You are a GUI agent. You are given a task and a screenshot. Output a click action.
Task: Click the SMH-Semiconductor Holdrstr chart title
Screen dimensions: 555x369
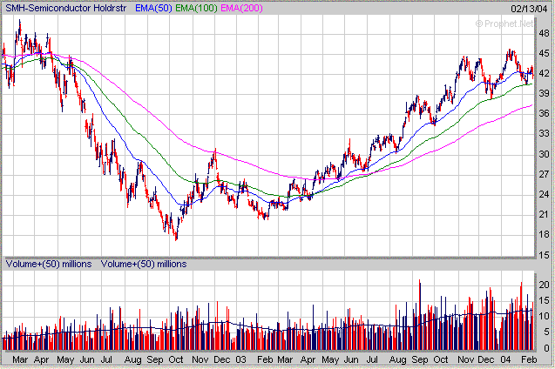[x=66, y=8]
